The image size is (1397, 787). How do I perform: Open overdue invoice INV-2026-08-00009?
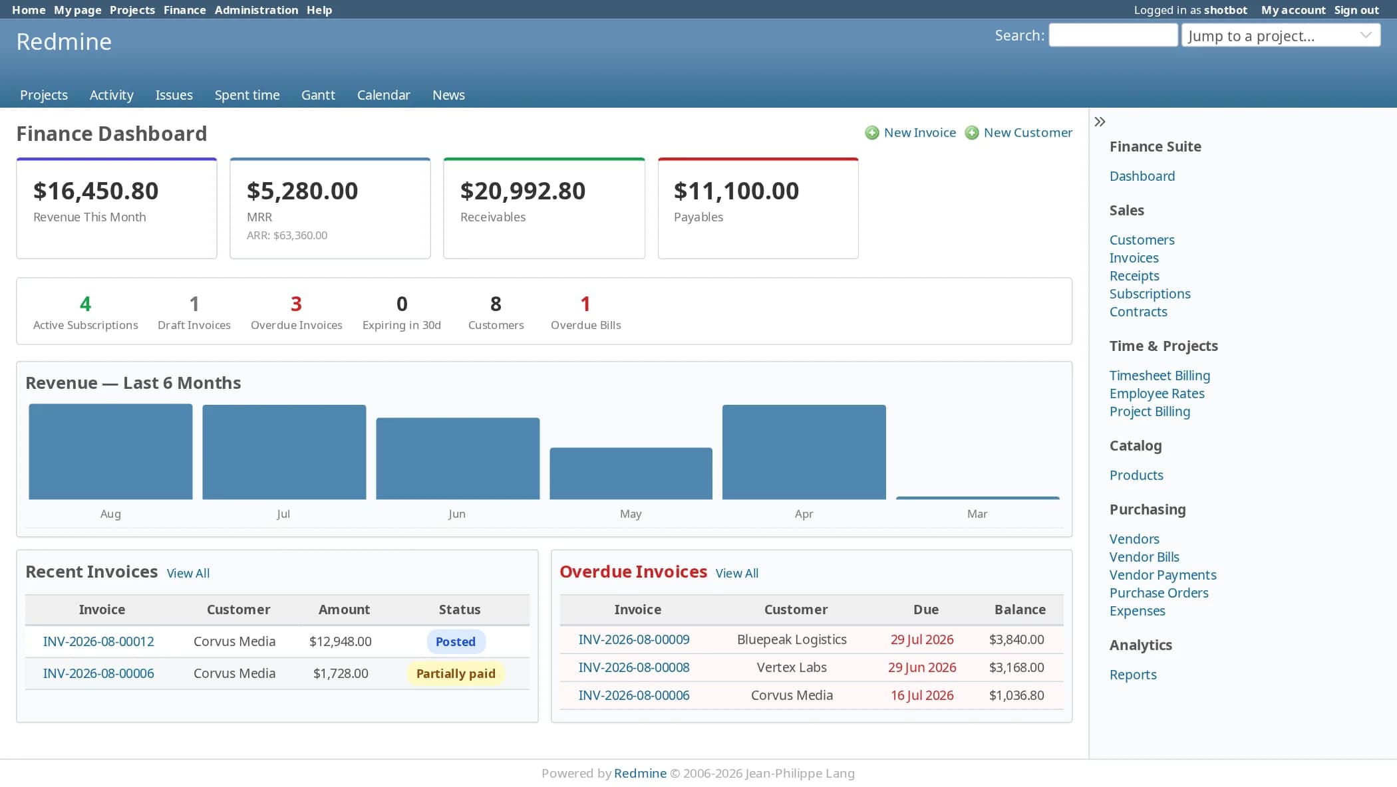(x=634, y=639)
